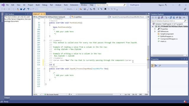The width and height of the screenshot is (189, 106).
Task: Click the Open File folder icon
Action: pyautogui.click(x=18, y=9)
